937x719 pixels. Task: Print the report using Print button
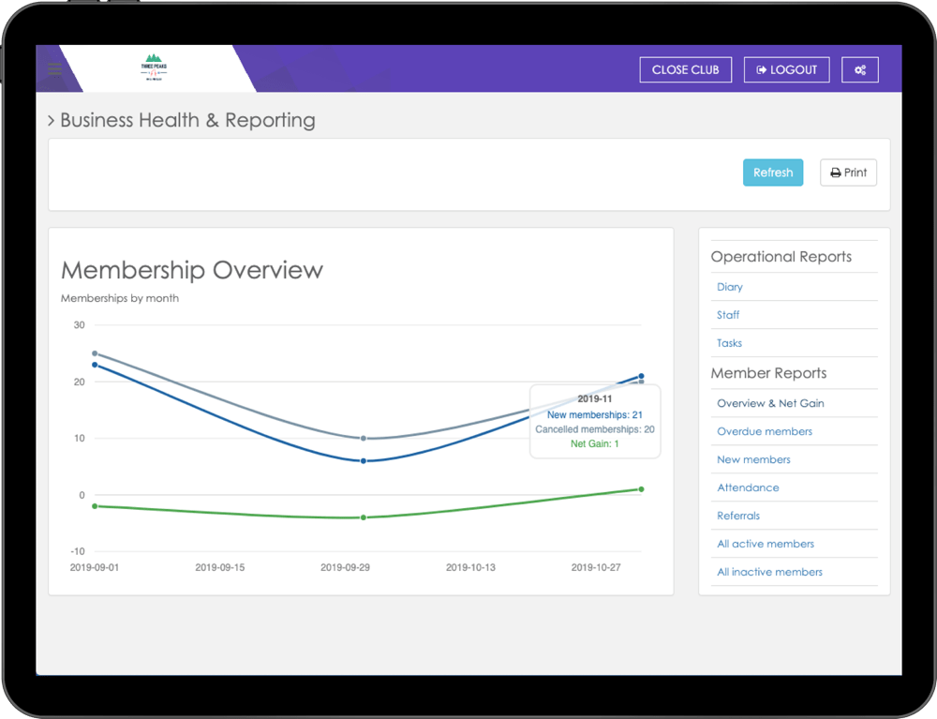coord(848,172)
